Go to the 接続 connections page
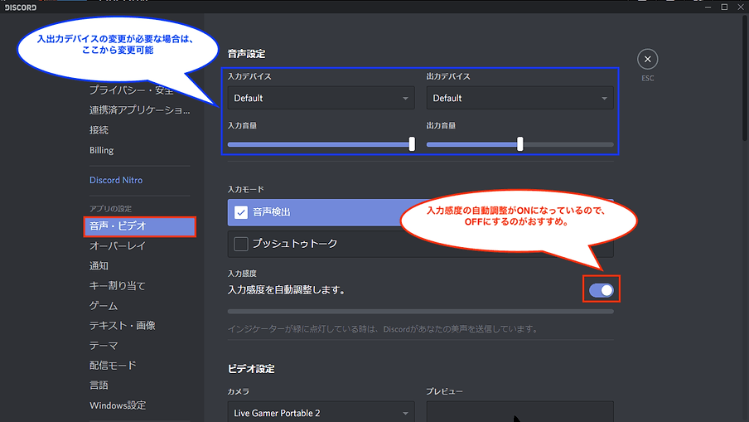Image resolution: width=749 pixels, height=422 pixels. point(99,130)
